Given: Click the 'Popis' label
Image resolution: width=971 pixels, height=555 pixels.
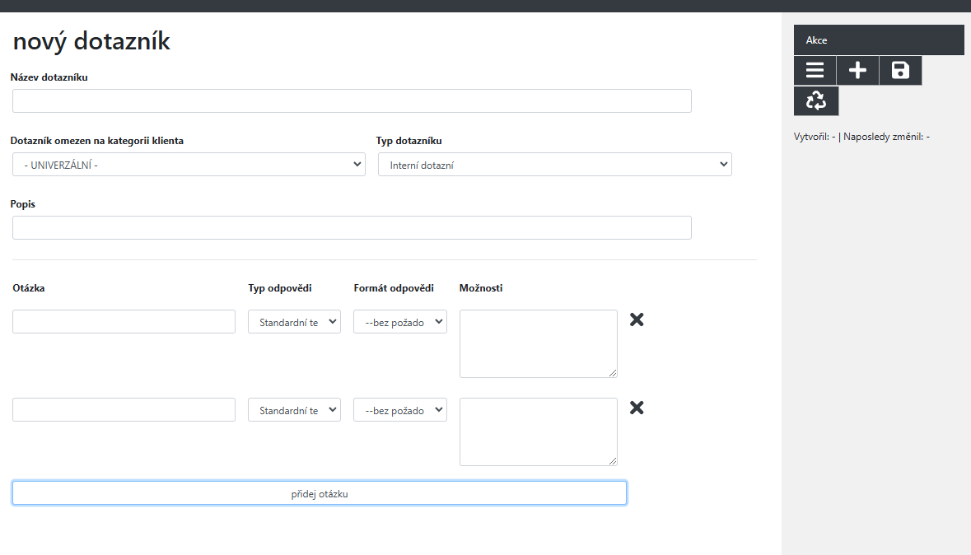Looking at the screenshot, I should point(23,204).
